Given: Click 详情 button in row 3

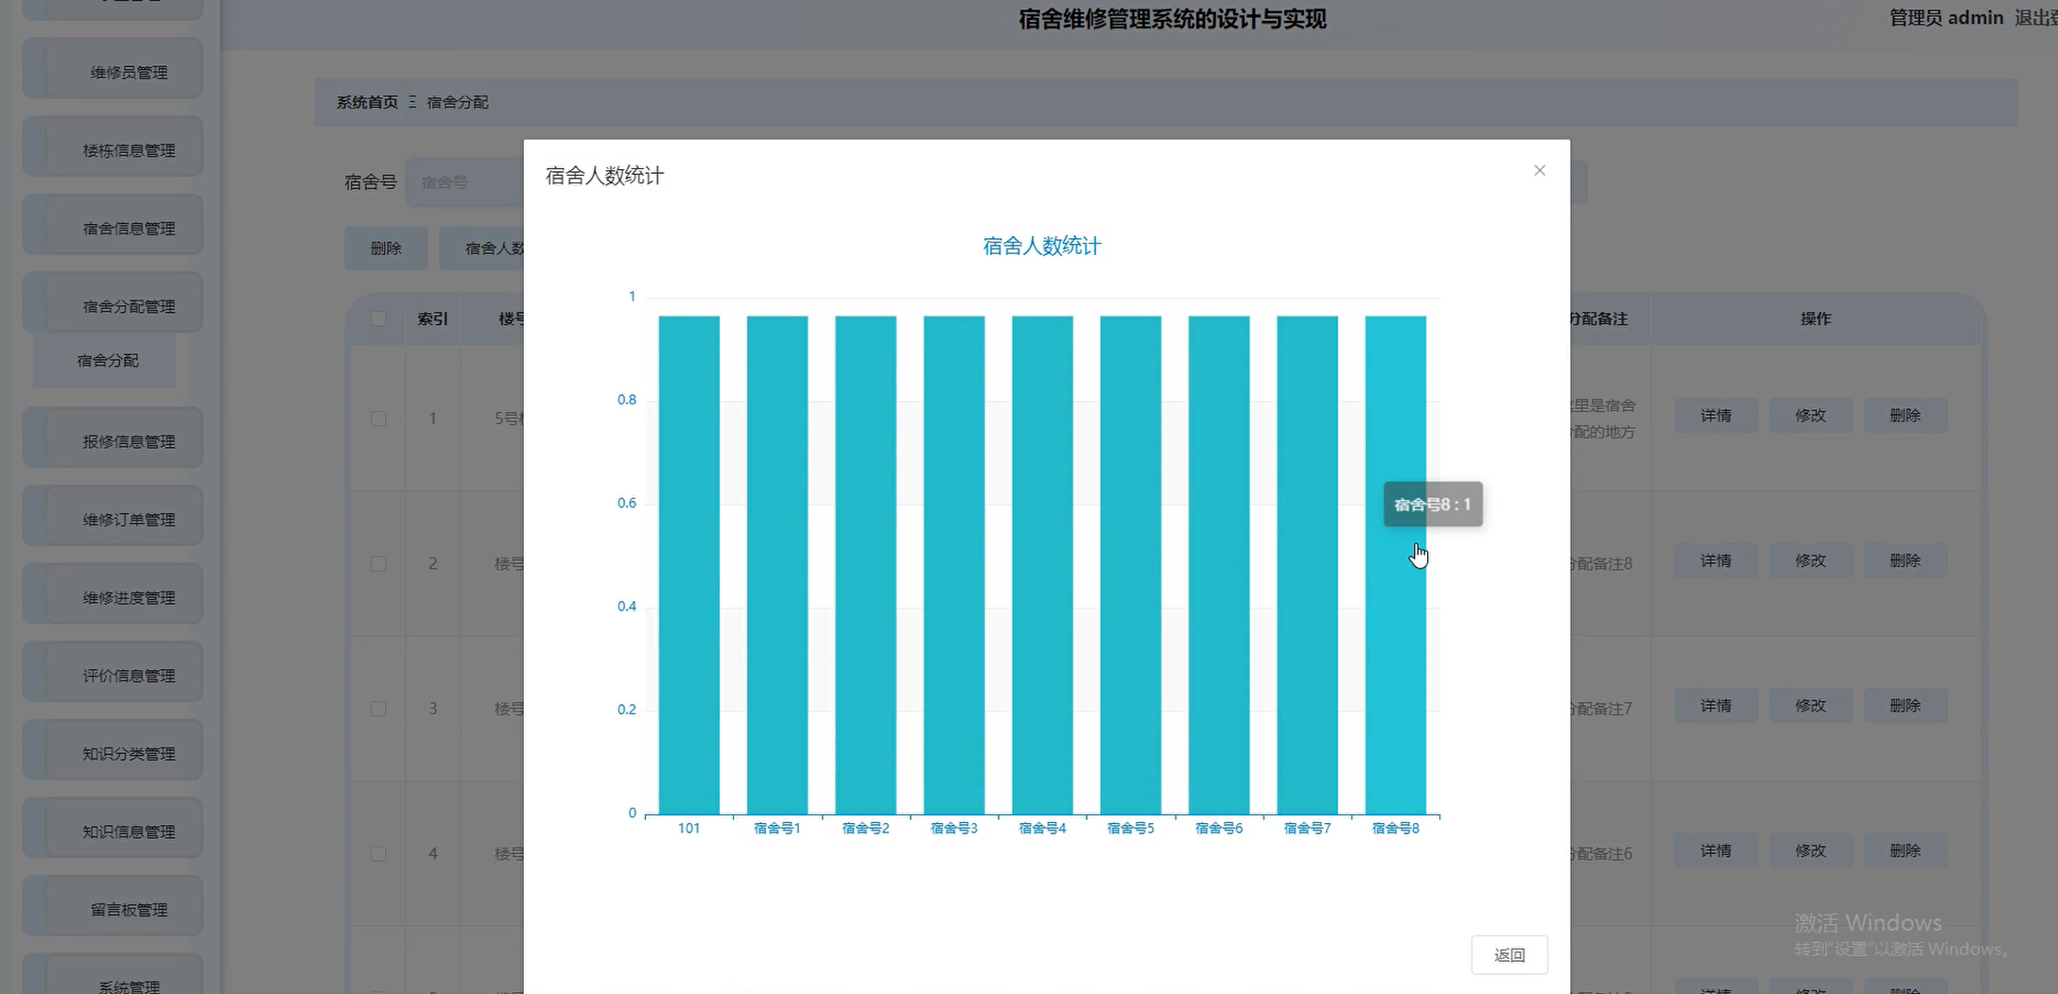Looking at the screenshot, I should (x=1716, y=706).
